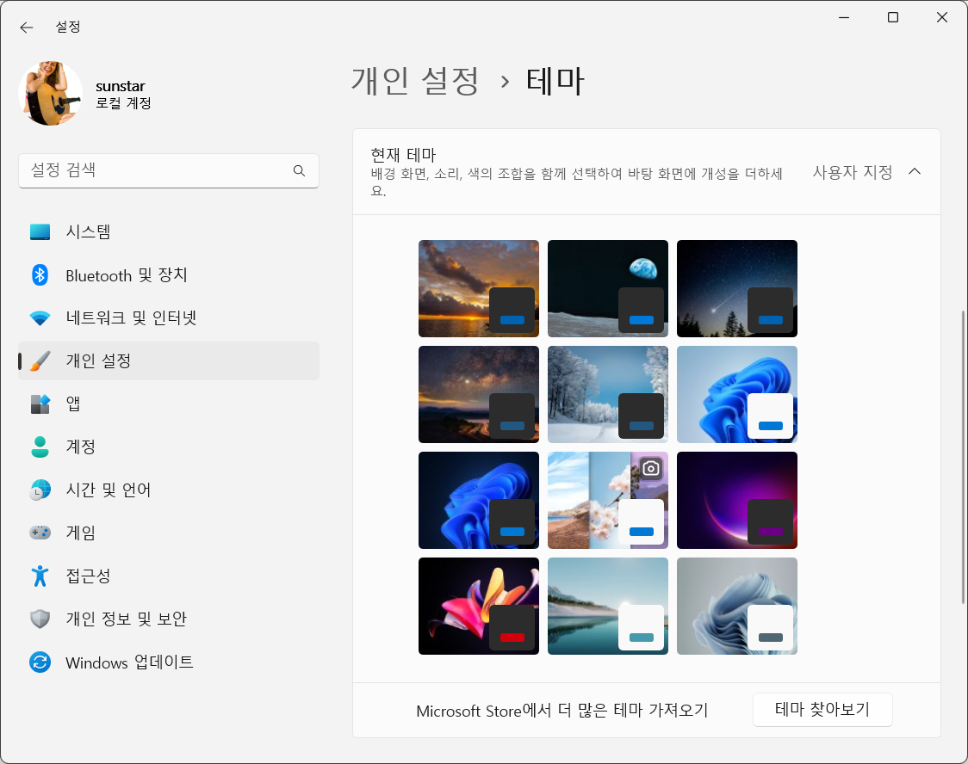Click the sunstar profile picture
This screenshot has width=968, height=764.
[x=50, y=93]
